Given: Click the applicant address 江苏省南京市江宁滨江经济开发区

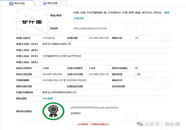Looking at the screenshot, I should tap(62, 56).
